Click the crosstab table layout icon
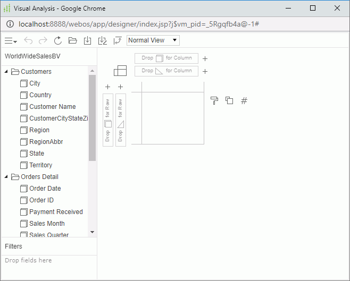Viewport: 350px width, 281px height. coord(120,71)
